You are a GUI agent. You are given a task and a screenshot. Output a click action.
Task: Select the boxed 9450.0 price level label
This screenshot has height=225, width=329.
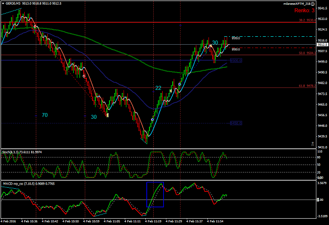[236, 123]
